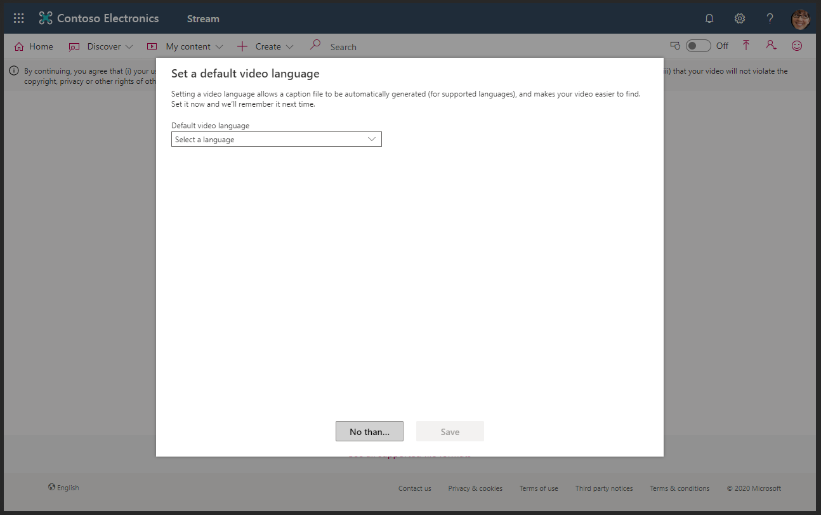Screen dimensions: 821x515
Task: Click the invite people icon
Action: point(771,45)
